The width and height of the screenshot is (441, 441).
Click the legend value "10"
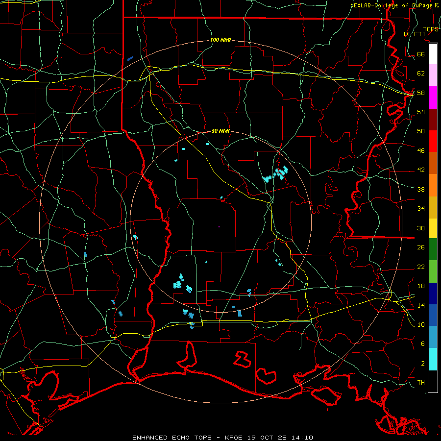click(421, 324)
